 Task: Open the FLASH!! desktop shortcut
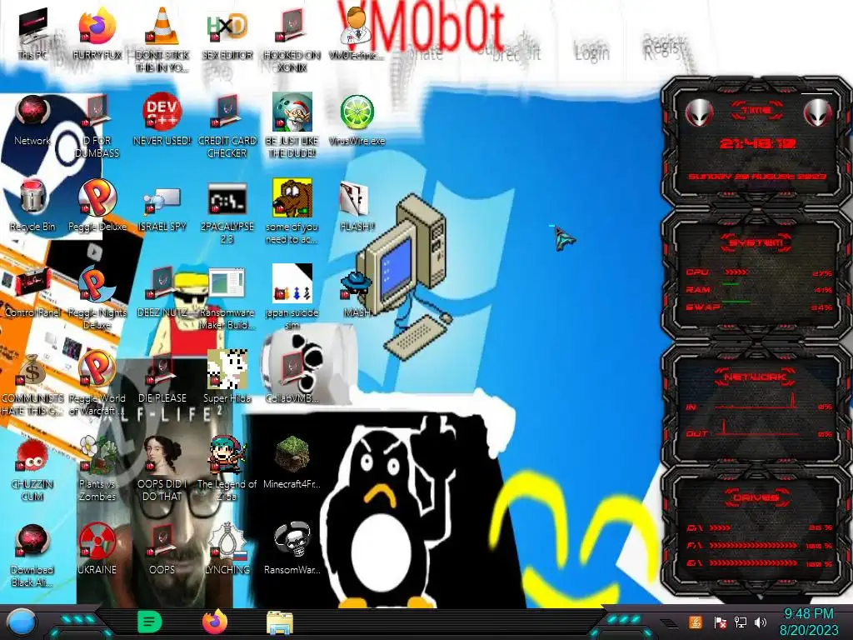357,207
